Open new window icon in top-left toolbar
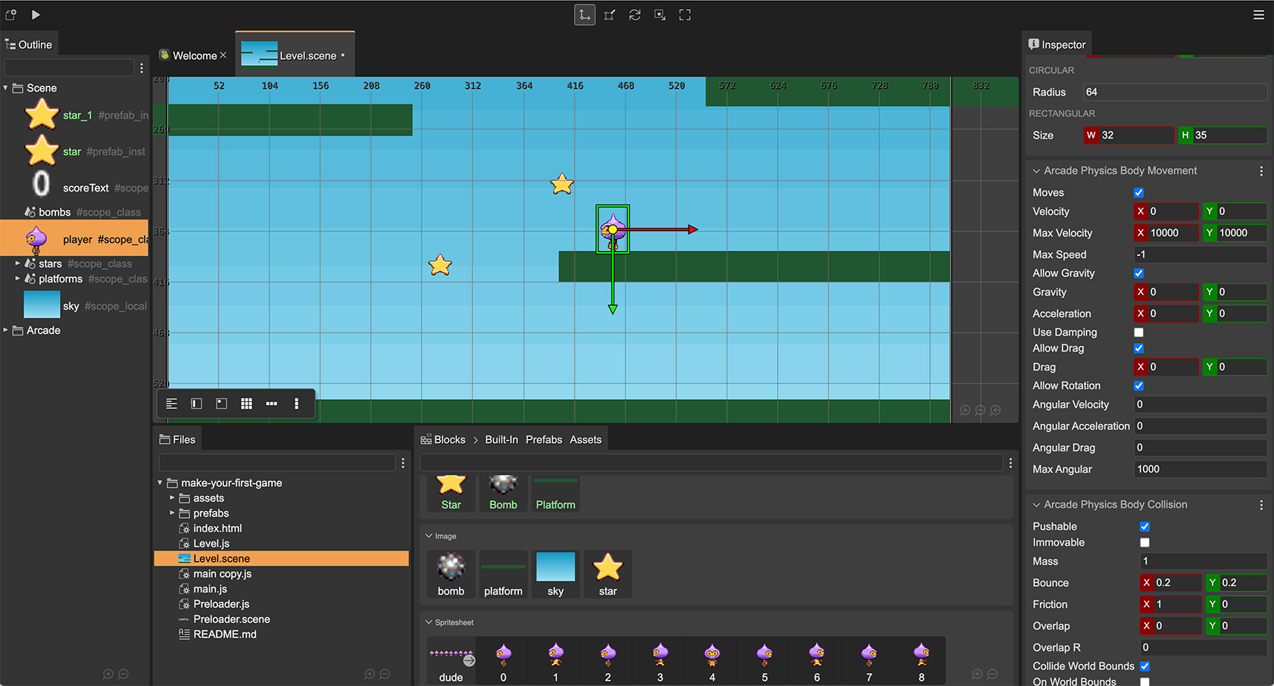1274x686 pixels. point(11,14)
